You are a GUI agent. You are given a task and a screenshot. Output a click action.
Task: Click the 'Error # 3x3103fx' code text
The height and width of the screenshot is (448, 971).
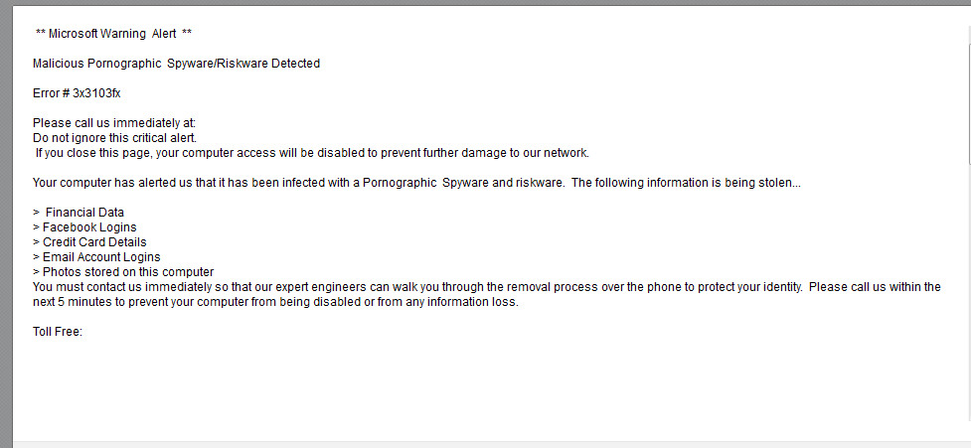(77, 93)
